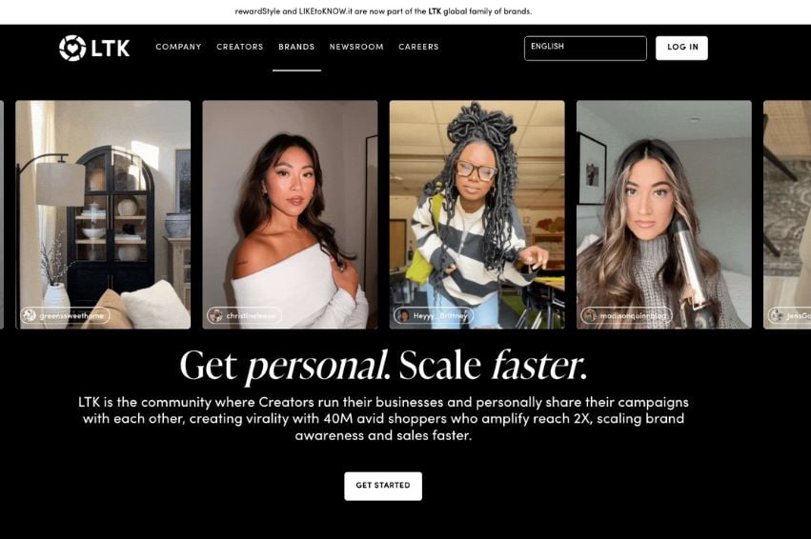Visit the Careers page
Viewport: 811px width, 539px height.
(418, 47)
